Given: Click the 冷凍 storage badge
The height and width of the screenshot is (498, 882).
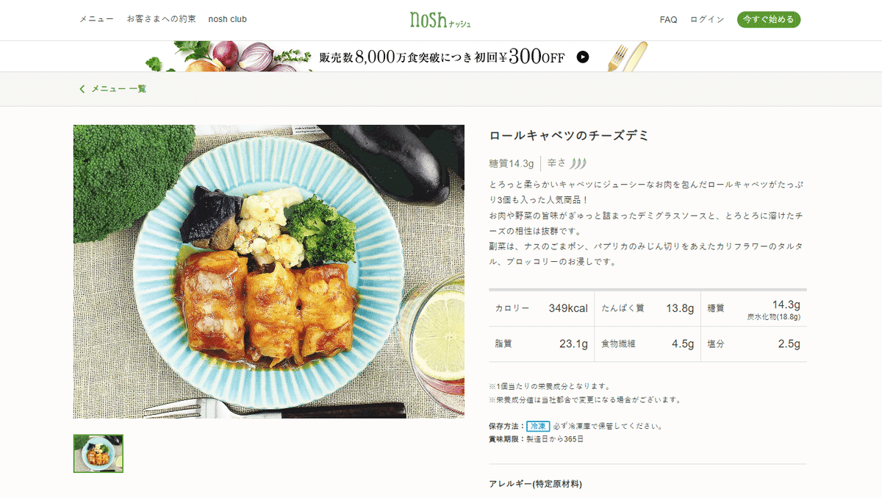Looking at the screenshot, I should [x=538, y=427].
